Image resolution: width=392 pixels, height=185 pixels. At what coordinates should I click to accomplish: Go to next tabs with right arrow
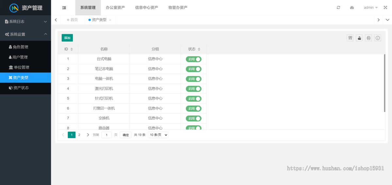pyautogui.click(x=378, y=20)
